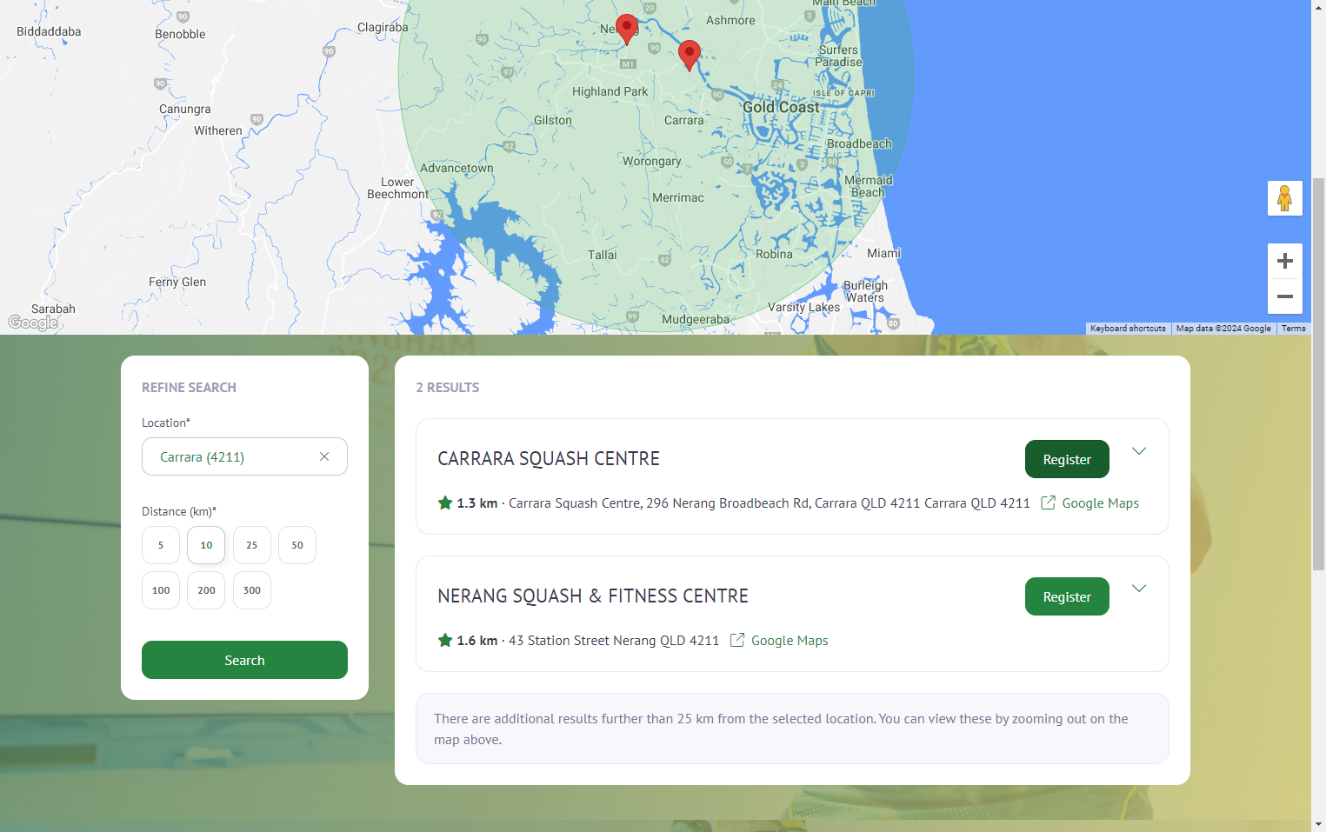Open Google Maps link for Nerang Squash

pos(790,640)
